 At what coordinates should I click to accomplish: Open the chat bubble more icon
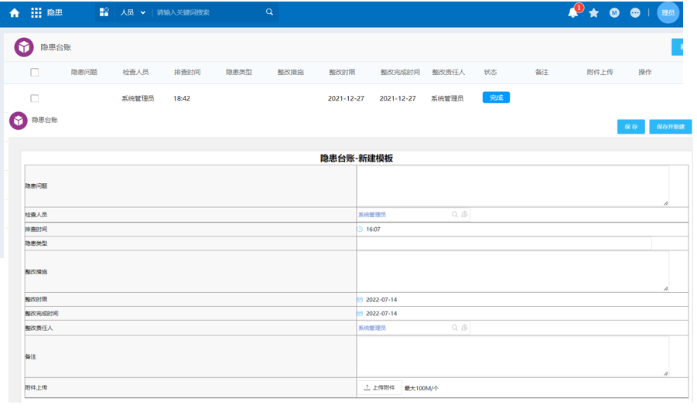pos(635,13)
